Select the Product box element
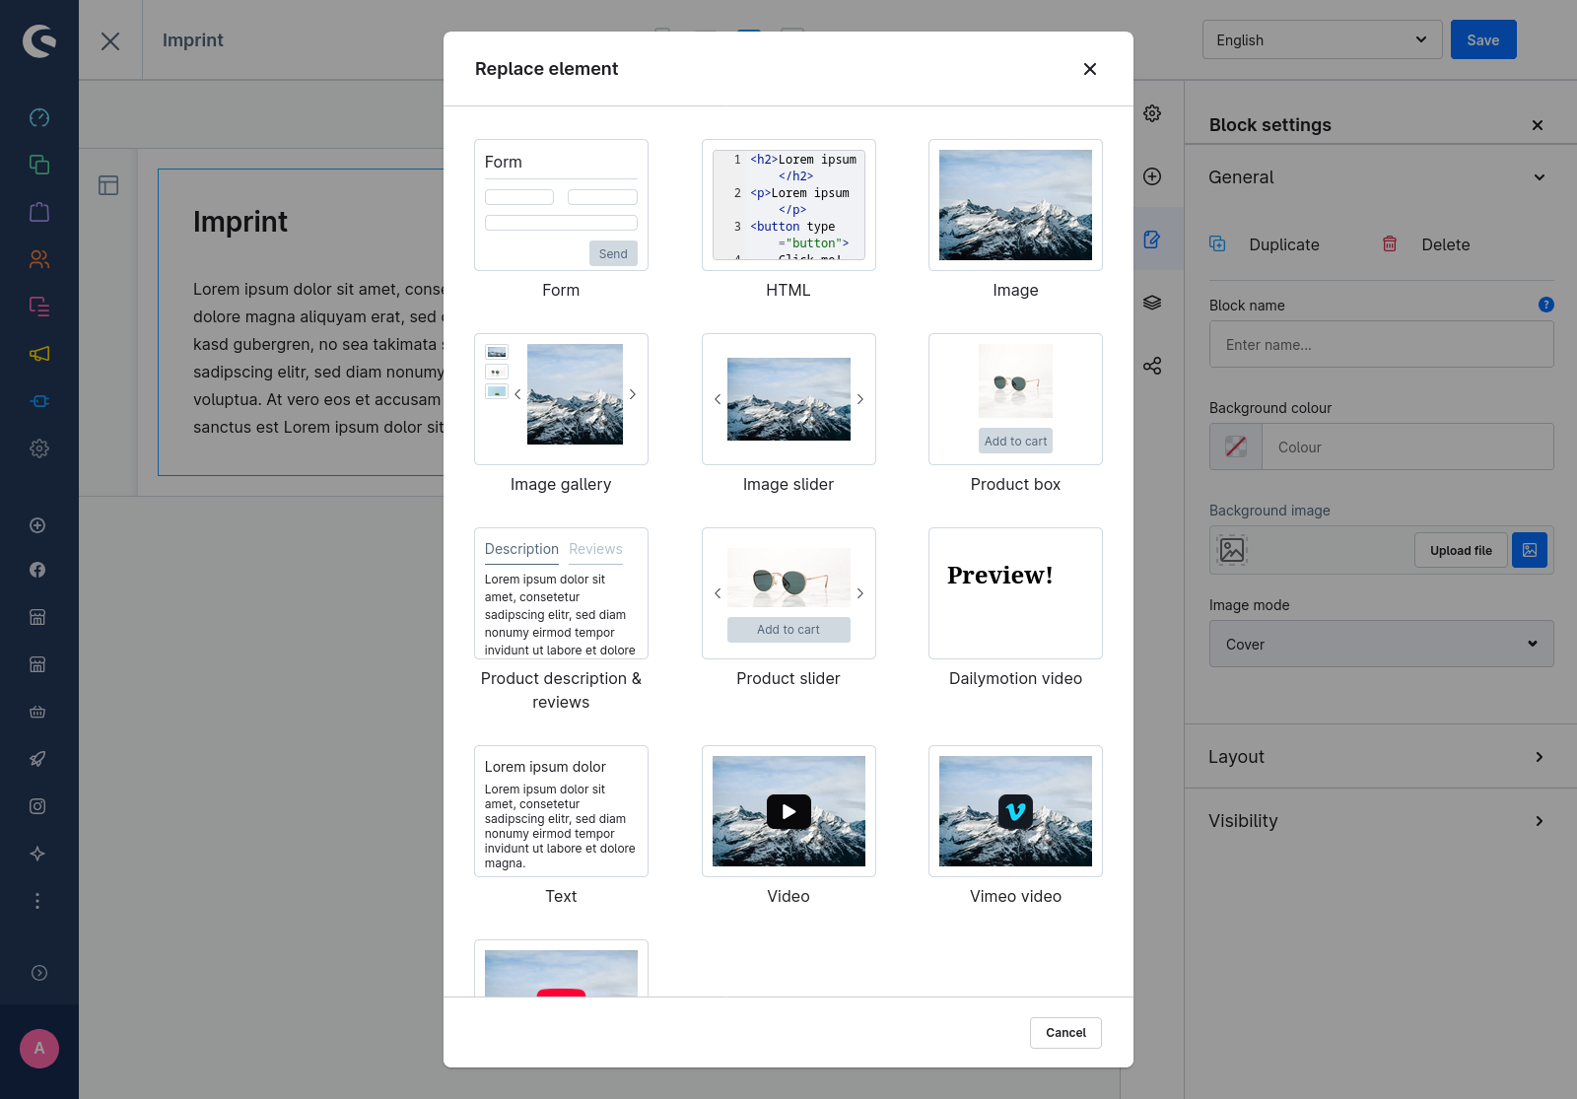 (x=1015, y=399)
